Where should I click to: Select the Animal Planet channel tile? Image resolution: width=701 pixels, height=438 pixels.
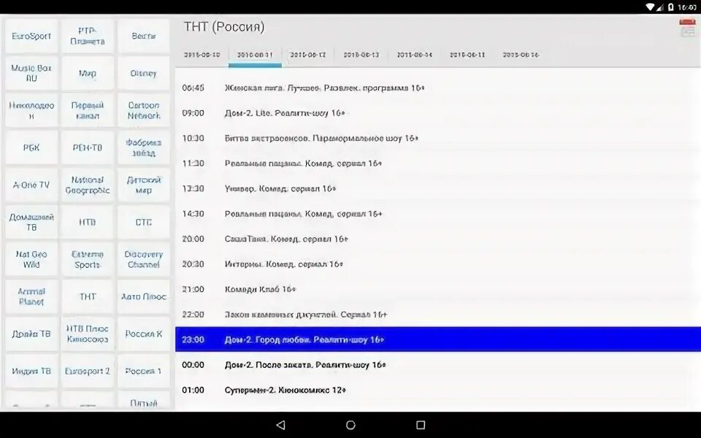point(31,296)
